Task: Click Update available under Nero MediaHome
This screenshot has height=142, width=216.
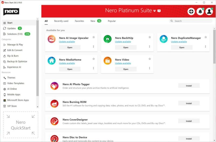Action: point(67,63)
